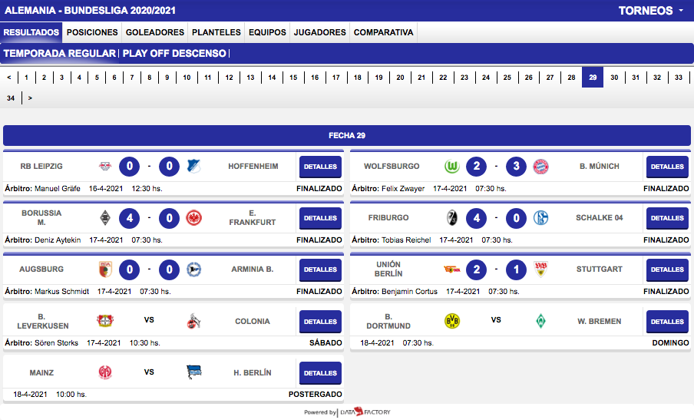Click the B. Leverkusen crest
Screen dimensions: 694x420
tap(105, 320)
